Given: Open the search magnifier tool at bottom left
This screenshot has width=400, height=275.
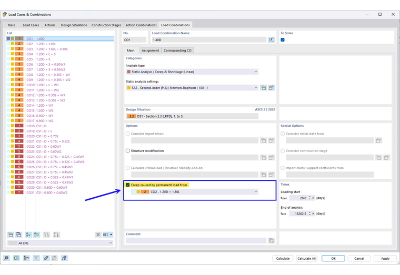Looking at the screenshot, I should (6, 258).
